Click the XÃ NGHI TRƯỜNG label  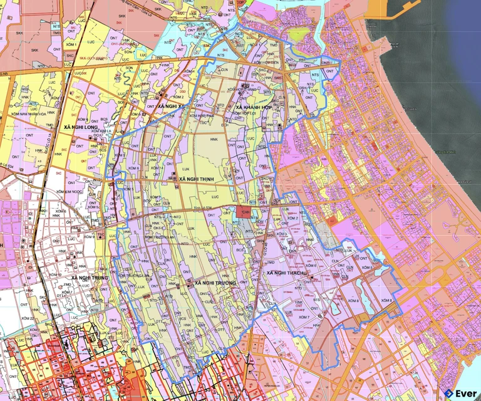[215, 283]
